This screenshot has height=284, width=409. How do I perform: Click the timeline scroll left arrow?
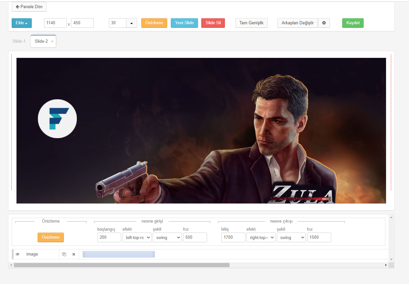[11, 265]
